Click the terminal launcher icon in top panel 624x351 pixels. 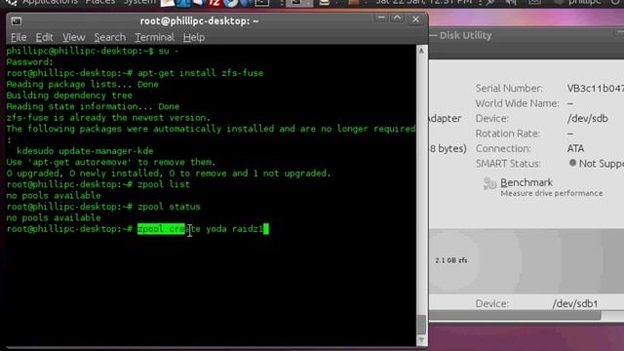262,3
